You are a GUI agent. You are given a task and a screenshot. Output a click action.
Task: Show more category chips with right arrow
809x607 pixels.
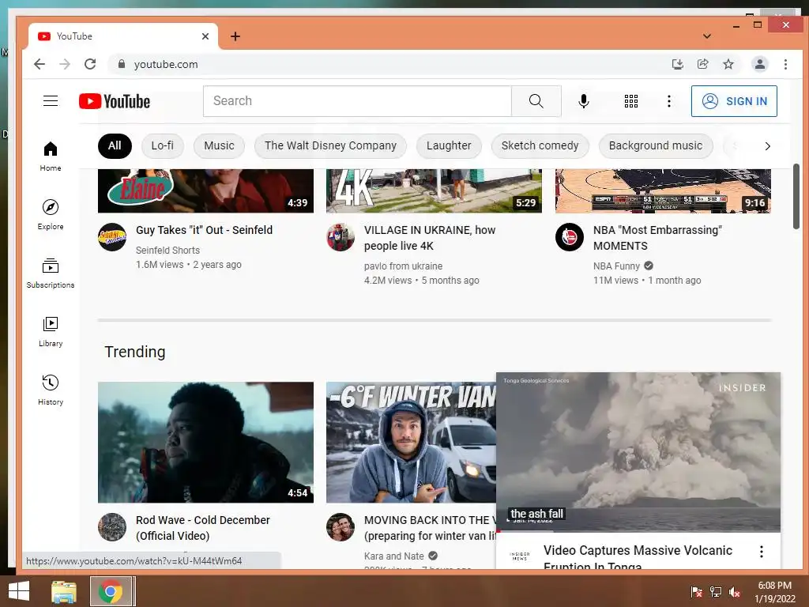tap(767, 146)
